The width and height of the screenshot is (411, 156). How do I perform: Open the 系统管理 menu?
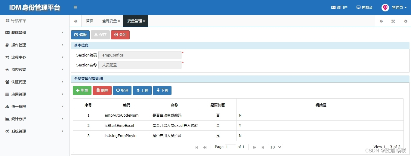coord(19,131)
